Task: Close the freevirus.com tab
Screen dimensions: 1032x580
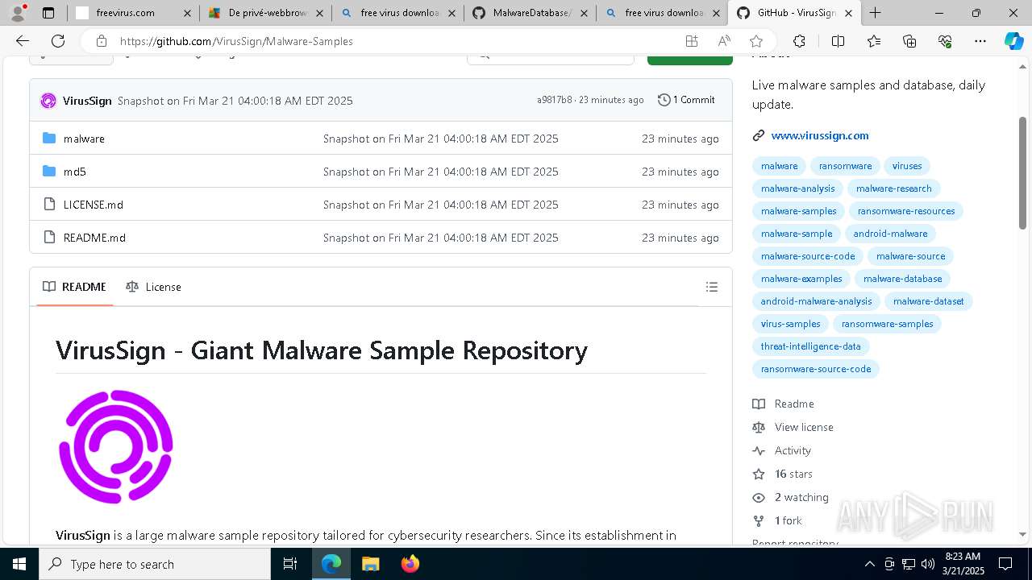Action: click(187, 13)
